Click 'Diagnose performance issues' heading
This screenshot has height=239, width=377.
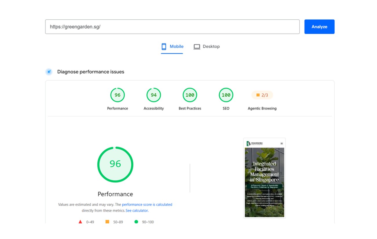point(91,72)
